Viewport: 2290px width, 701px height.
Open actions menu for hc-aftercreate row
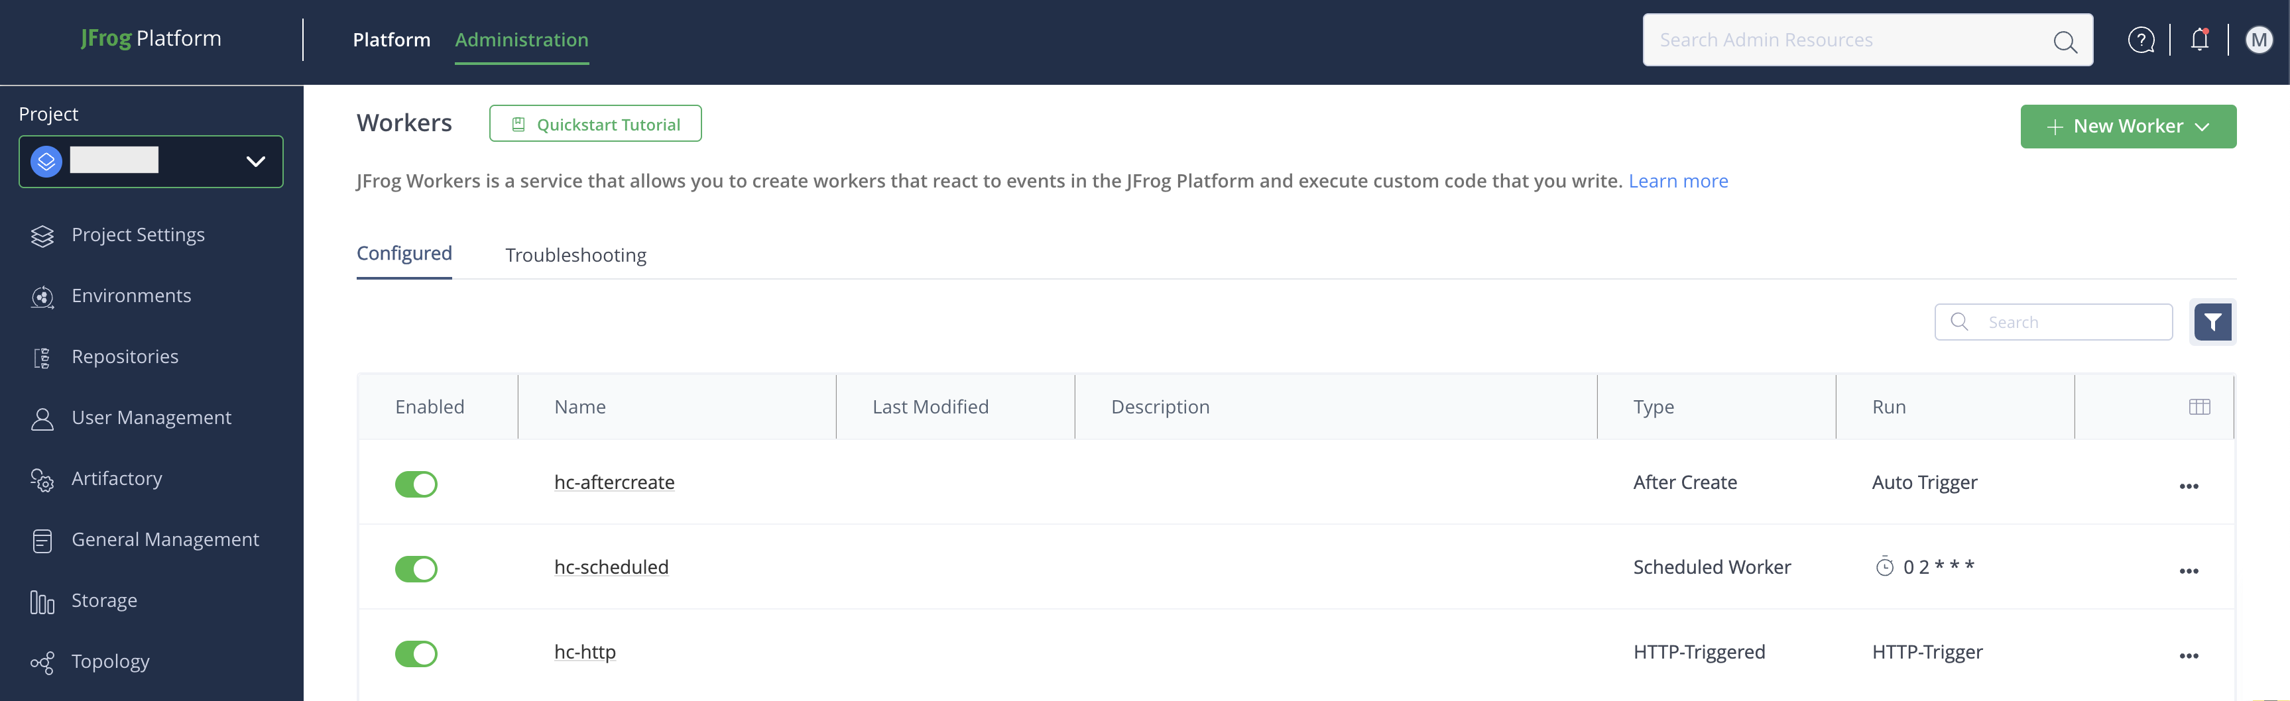pos(2188,486)
